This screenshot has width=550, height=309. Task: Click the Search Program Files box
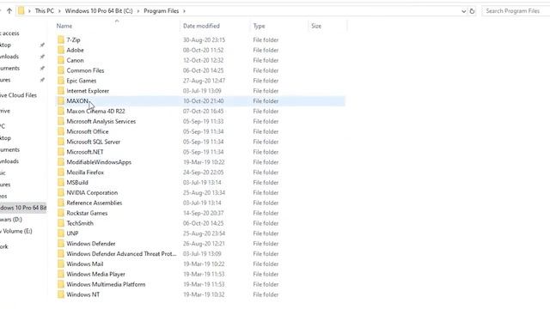coord(516,11)
